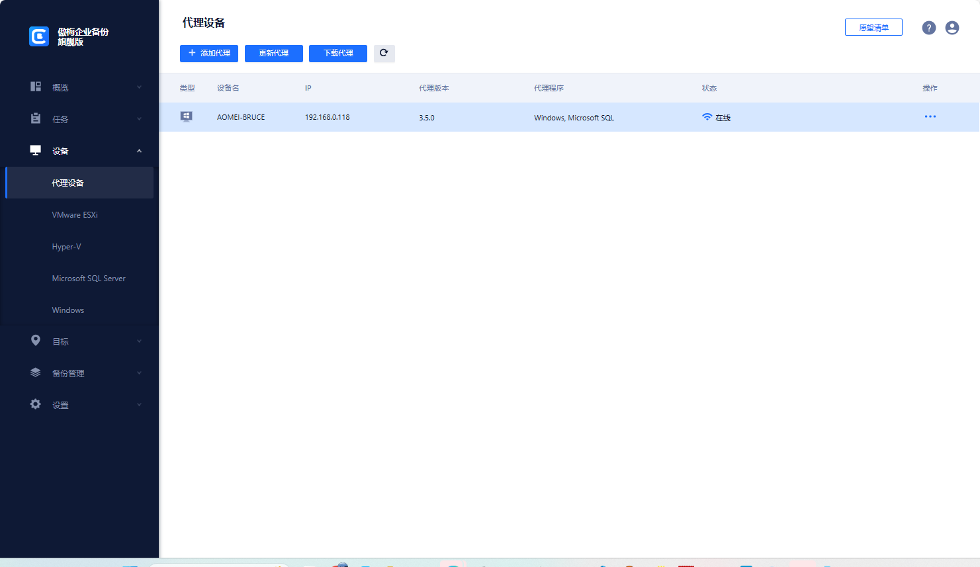The width and height of the screenshot is (980, 567).
Task: Click the Windows device type icon in row
Action: 187,117
